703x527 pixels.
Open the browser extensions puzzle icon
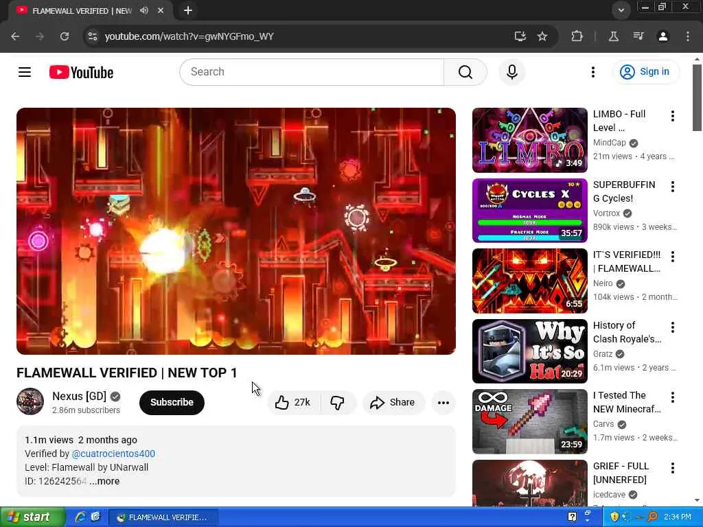[x=577, y=36]
